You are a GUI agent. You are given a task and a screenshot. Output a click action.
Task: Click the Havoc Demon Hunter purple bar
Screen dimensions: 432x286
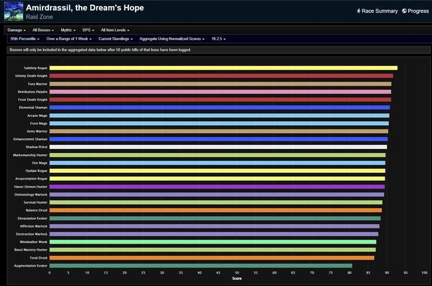tap(217, 187)
